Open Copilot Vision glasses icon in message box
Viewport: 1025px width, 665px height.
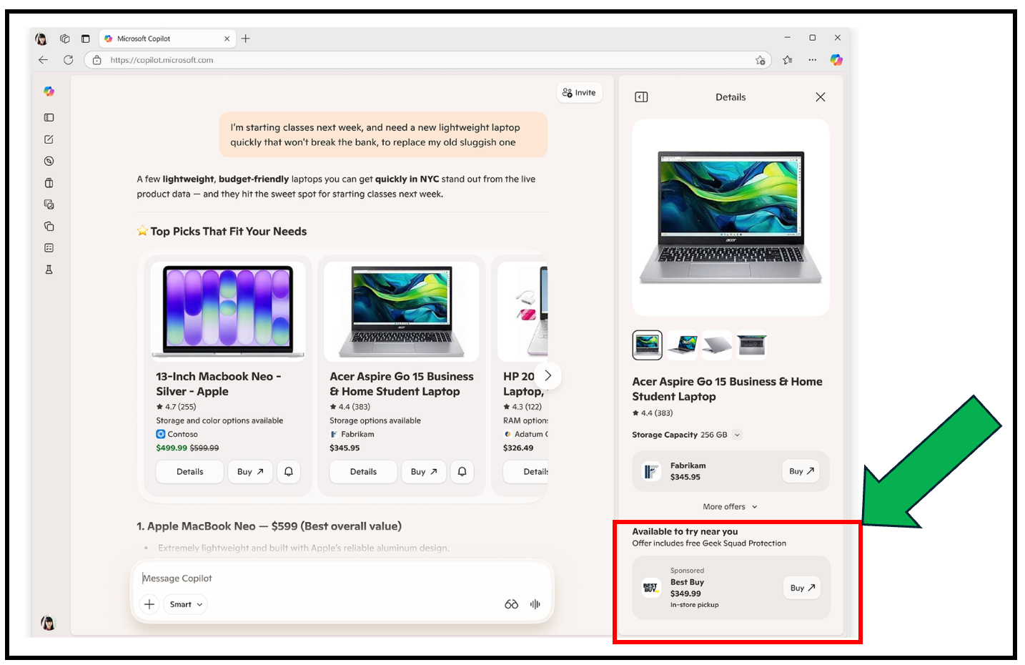(511, 604)
